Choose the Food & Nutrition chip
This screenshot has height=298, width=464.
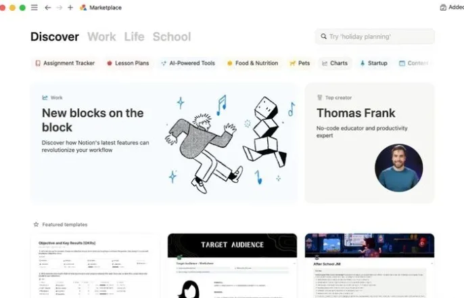click(253, 63)
